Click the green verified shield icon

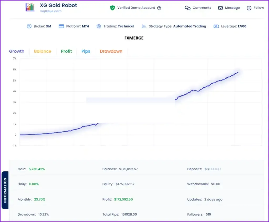tap(112, 8)
